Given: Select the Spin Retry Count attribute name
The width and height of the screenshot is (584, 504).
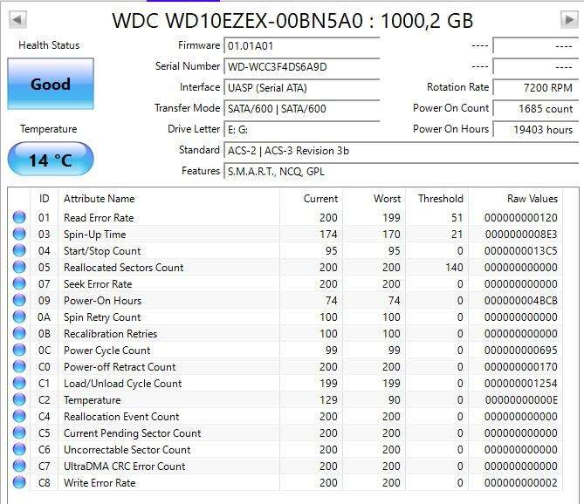Looking at the screenshot, I should (102, 317).
